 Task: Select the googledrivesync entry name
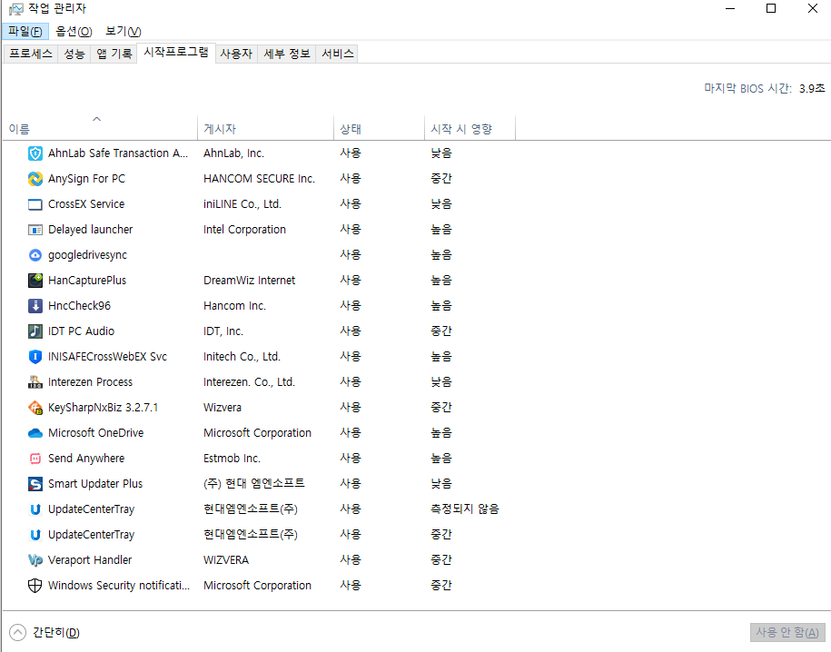(87, 255)
